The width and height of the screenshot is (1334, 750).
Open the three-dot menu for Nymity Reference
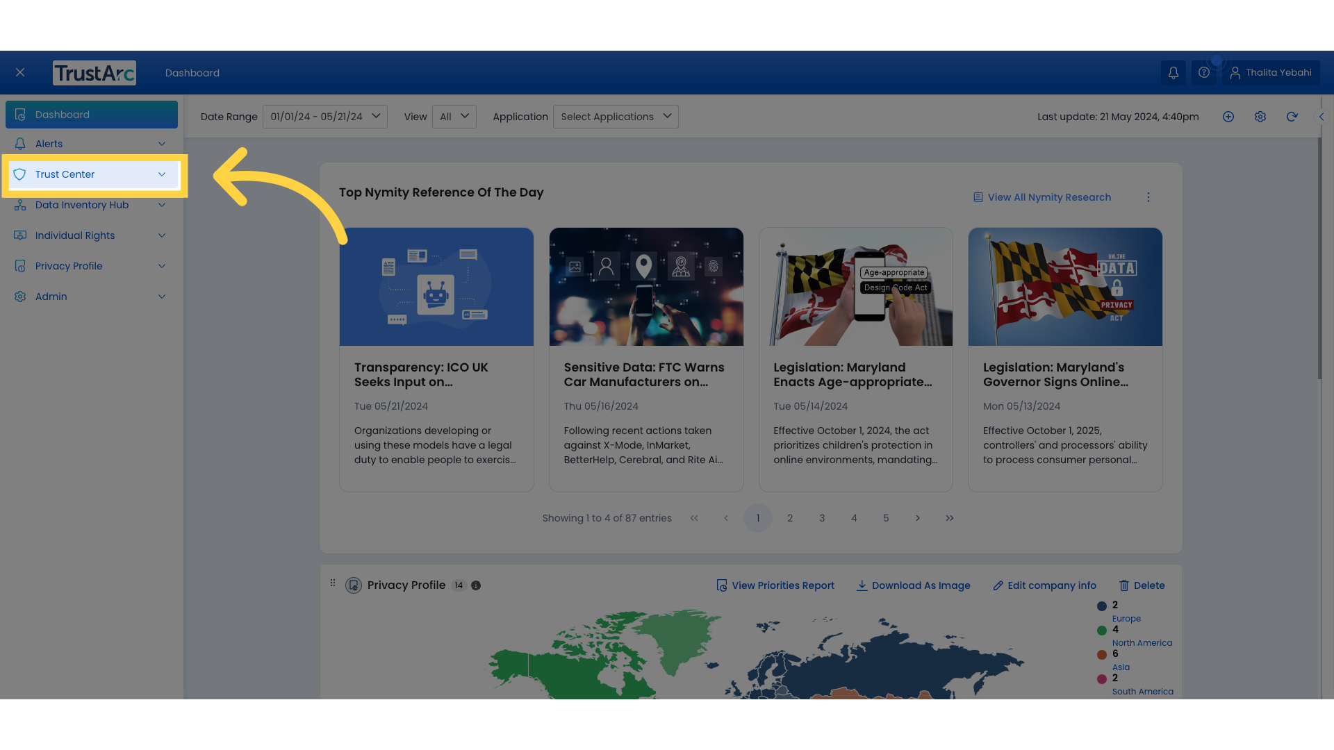point(1148,197)
